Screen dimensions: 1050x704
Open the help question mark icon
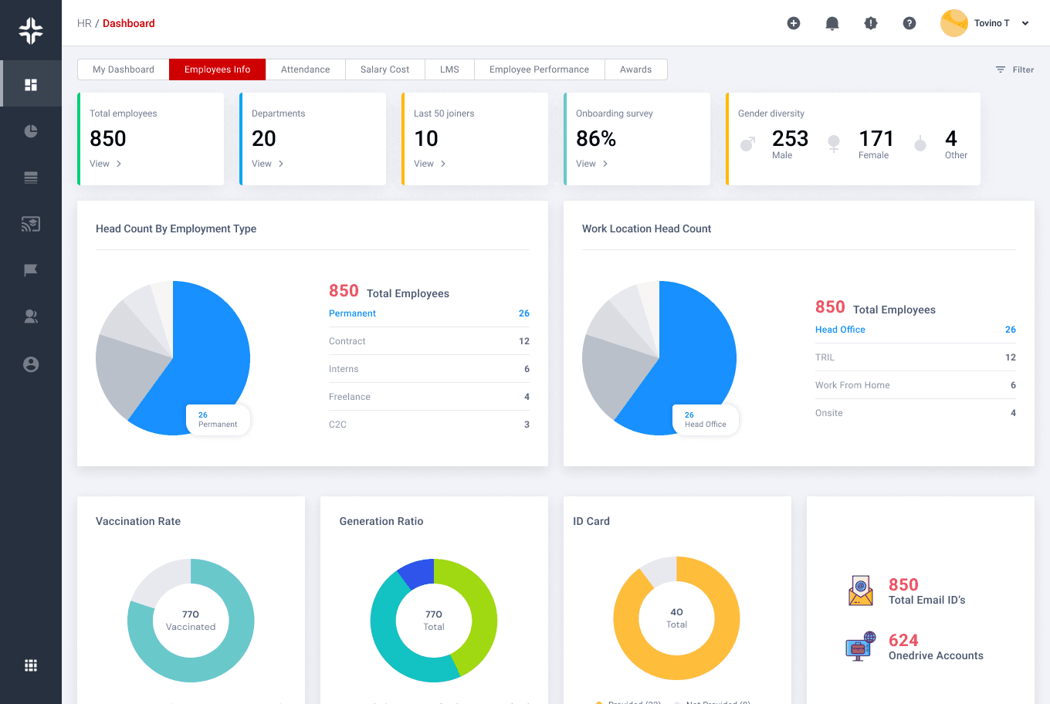[909, 23]
